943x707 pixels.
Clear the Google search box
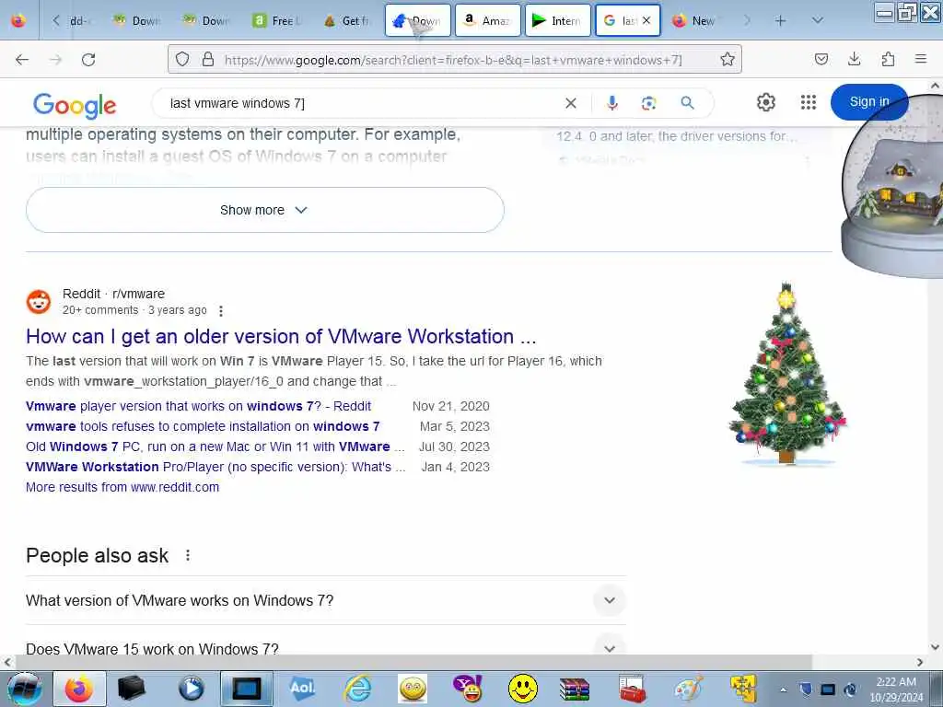point(571,103)
